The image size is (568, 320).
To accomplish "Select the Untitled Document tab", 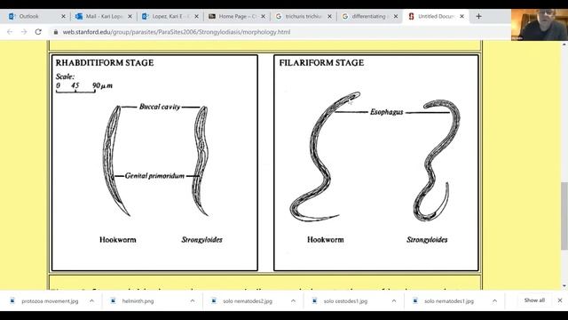I will 435,16.
